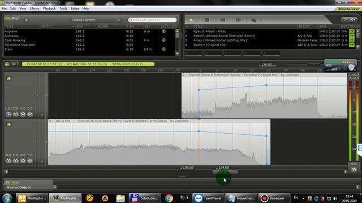
Task: Click the second knob of bottom track
Action: tap(16, 161)
